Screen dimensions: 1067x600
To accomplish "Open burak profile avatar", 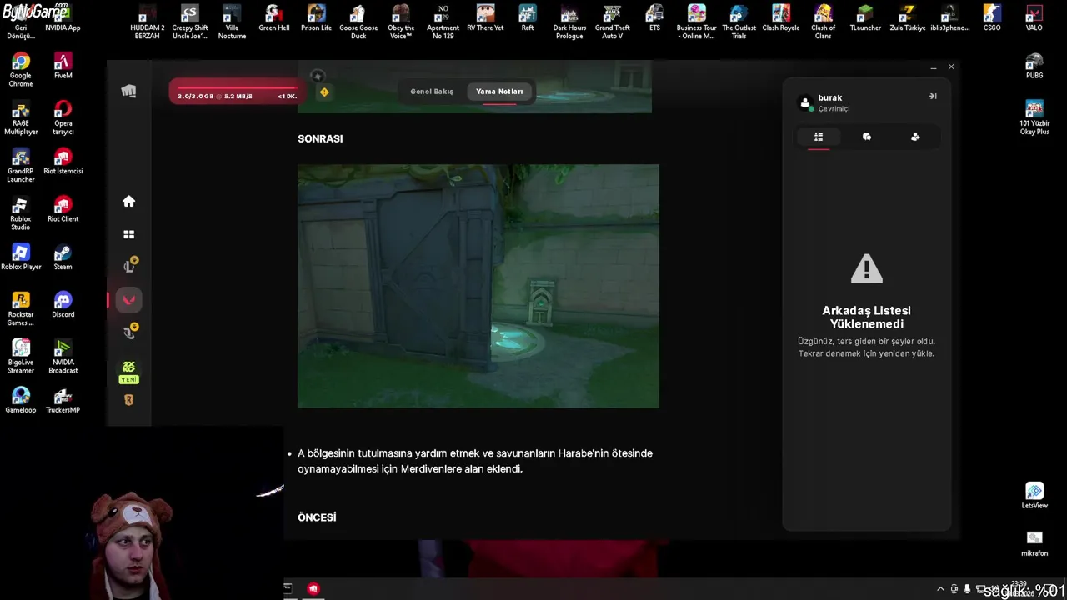I will coord(805,102).
